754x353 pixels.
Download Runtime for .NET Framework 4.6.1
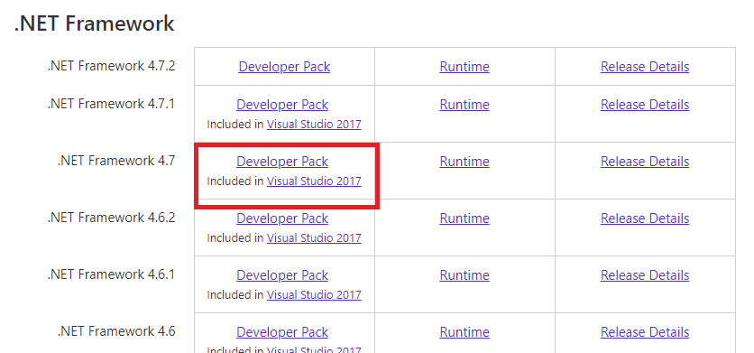(x=464, y=275)
